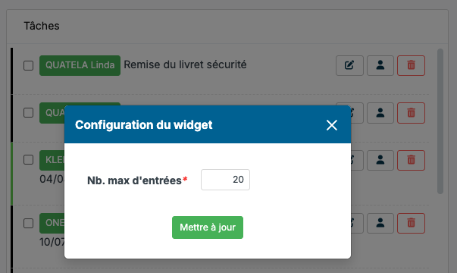Click the red trash icon in the second task row

pos(411,113)
